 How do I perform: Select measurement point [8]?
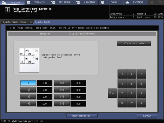(x=62, y=104)
